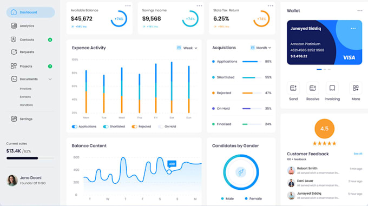
Task: Open Handbills under Documents
Action: (27, 105)
